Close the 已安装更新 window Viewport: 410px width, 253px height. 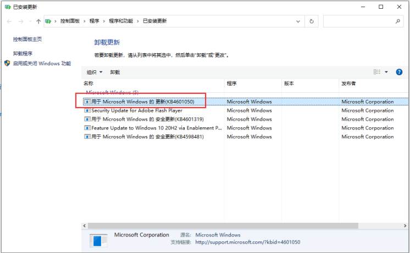pos(399,7)
